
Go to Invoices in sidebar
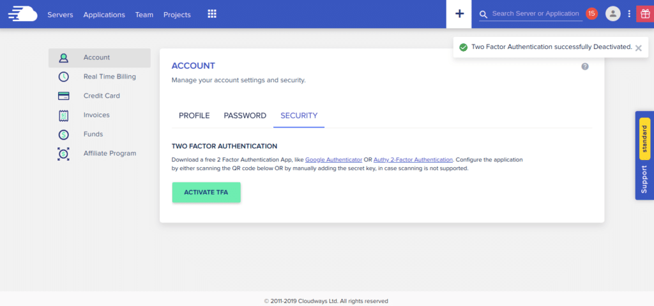[96, 115]
